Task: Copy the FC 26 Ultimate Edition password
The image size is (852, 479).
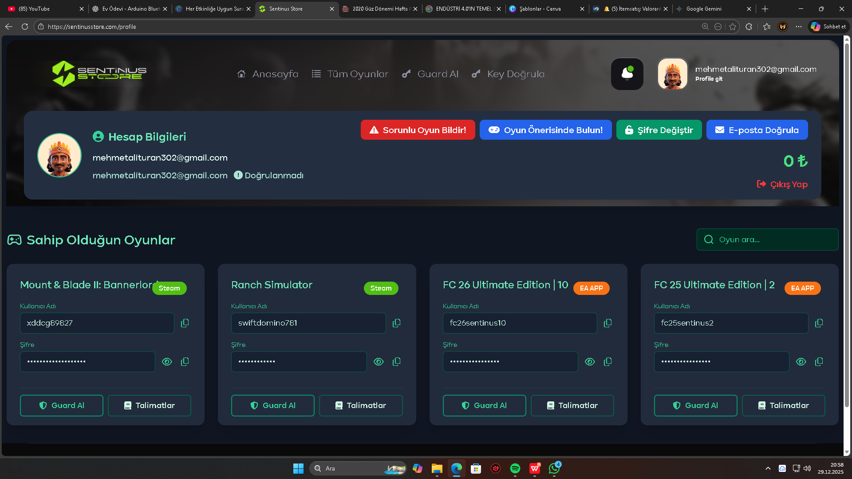Action: (608, 362)
